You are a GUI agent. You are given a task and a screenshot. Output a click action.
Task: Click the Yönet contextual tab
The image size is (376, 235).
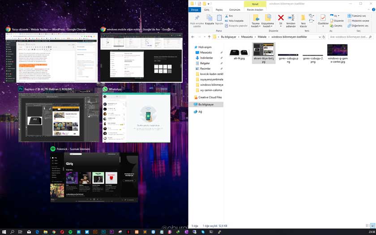coord(255,4)
